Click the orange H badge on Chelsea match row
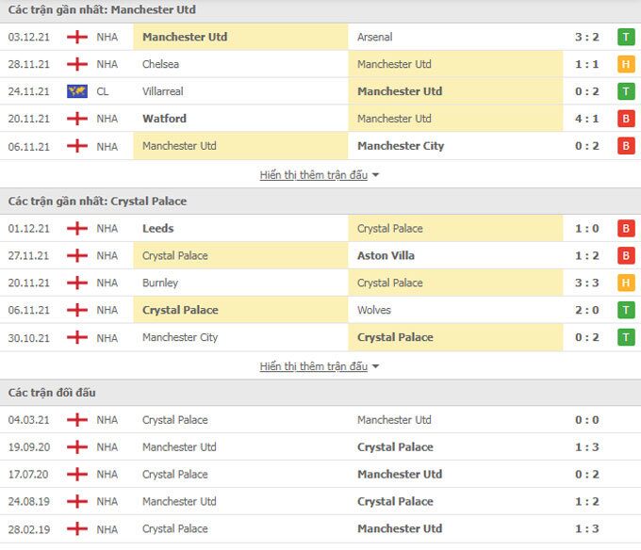641x550 pixels. [625, 65]
